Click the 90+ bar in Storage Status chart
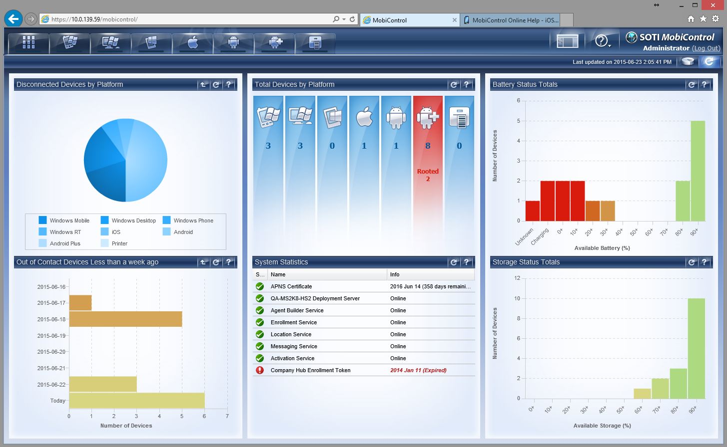Image resolution: width=727 pixels, height=447 pixels. [697, 348]
